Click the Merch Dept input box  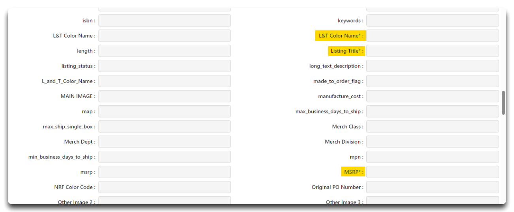(x=164, y=142)
